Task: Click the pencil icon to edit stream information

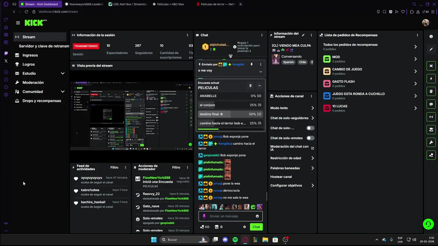Action: tap(303, 35)
